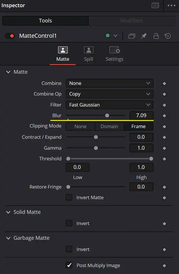
Task: Pin the MatteControl1 controls
Action: click(144, 36)
